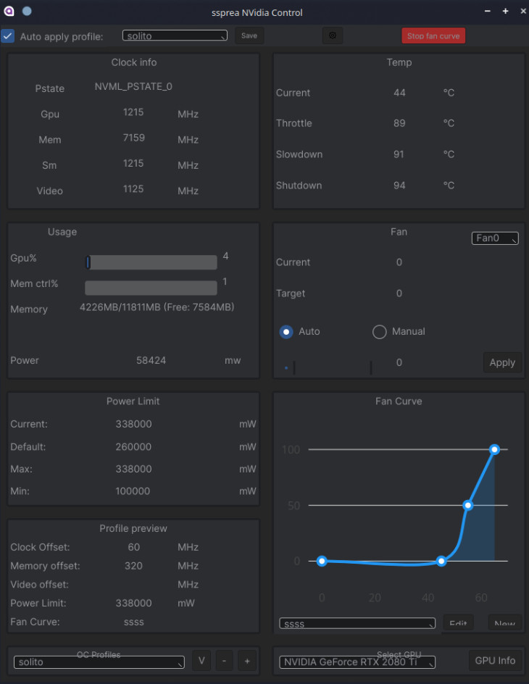Open the GPU Info button
This screenshot has height=684, width=529.
point(495,661)
